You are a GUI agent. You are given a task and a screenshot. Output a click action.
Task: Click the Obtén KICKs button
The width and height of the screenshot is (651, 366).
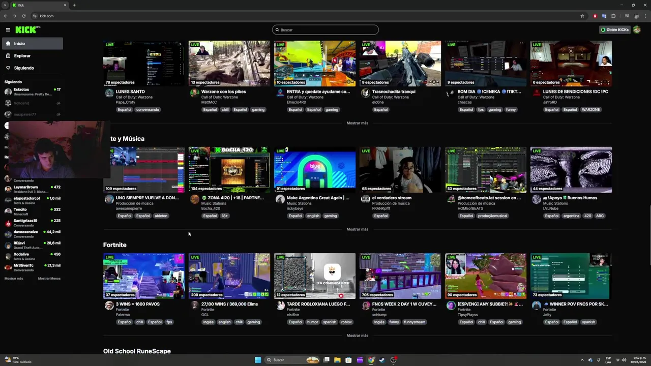pos(615,30)
